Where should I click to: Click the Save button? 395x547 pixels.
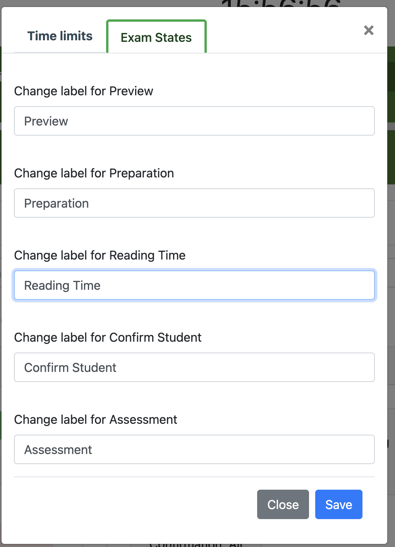coord(339,504)
